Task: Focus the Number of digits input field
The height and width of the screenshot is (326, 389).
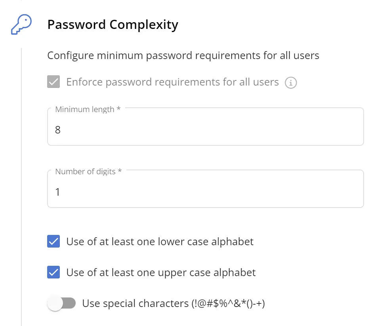Action: [205, 192]
